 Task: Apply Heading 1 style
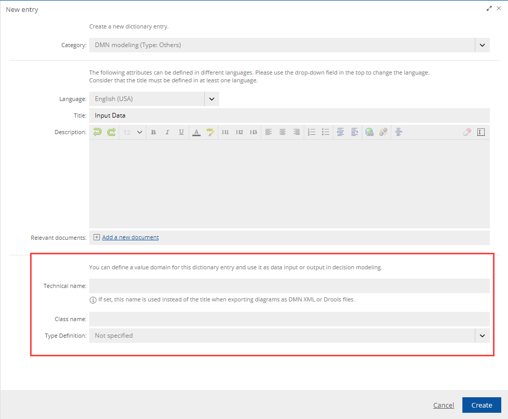[225, 132]
